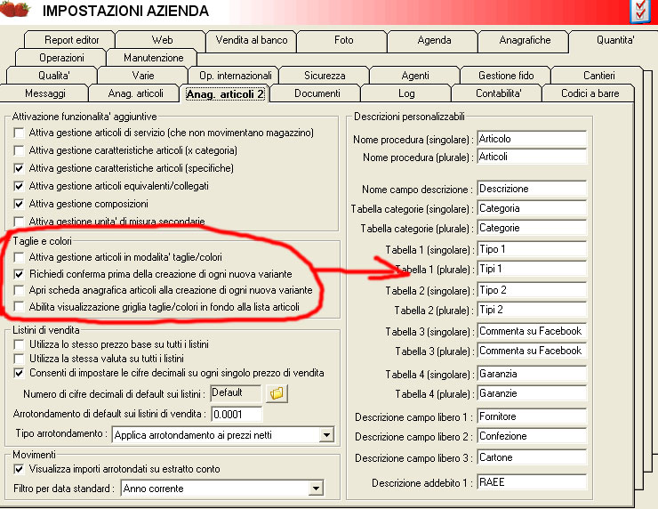Open the Qualita' tab
The image size is (658, 509).
(52, 76)
